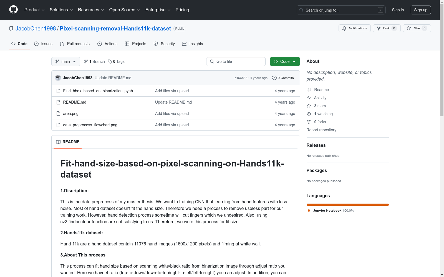Click the Sign up button

(x=421, y=10)
